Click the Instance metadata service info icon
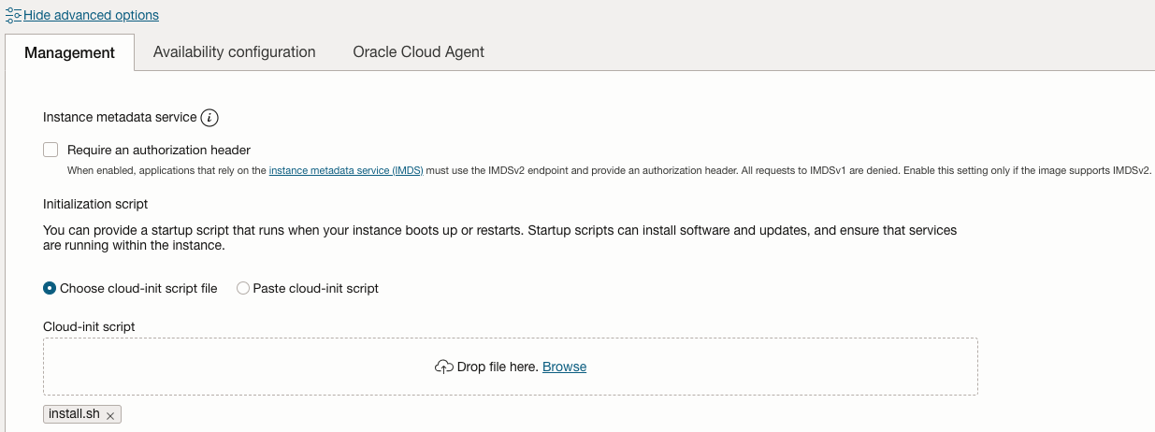This screenshot has height=432, width=1155. (209, 118)
